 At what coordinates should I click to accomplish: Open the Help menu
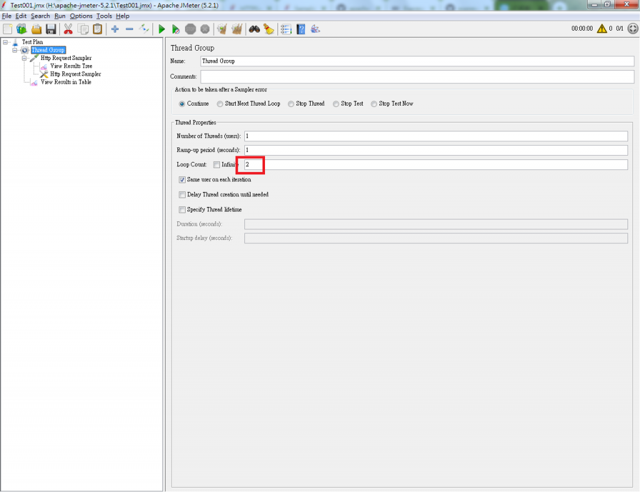pyautogui.click(x=122, y=16)
